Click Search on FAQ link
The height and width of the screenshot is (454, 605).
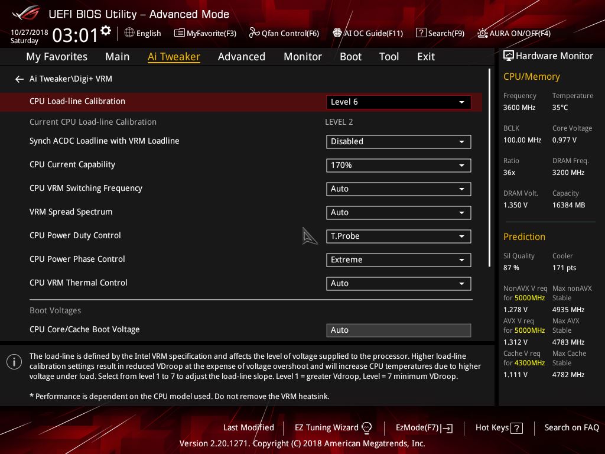point(571,428)
